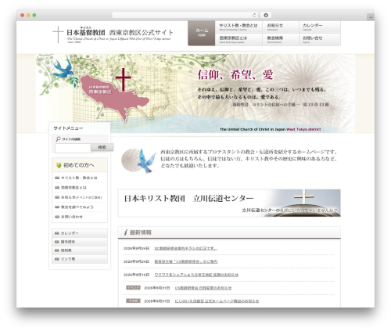
Task: Open the キリスト教・教会とは top navigation item
Action: point(239,27)
